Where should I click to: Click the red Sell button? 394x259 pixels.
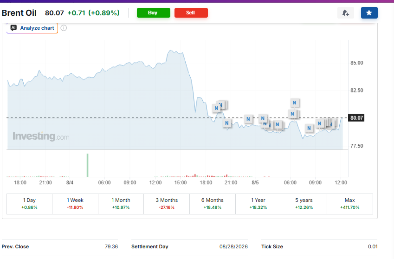191,13
